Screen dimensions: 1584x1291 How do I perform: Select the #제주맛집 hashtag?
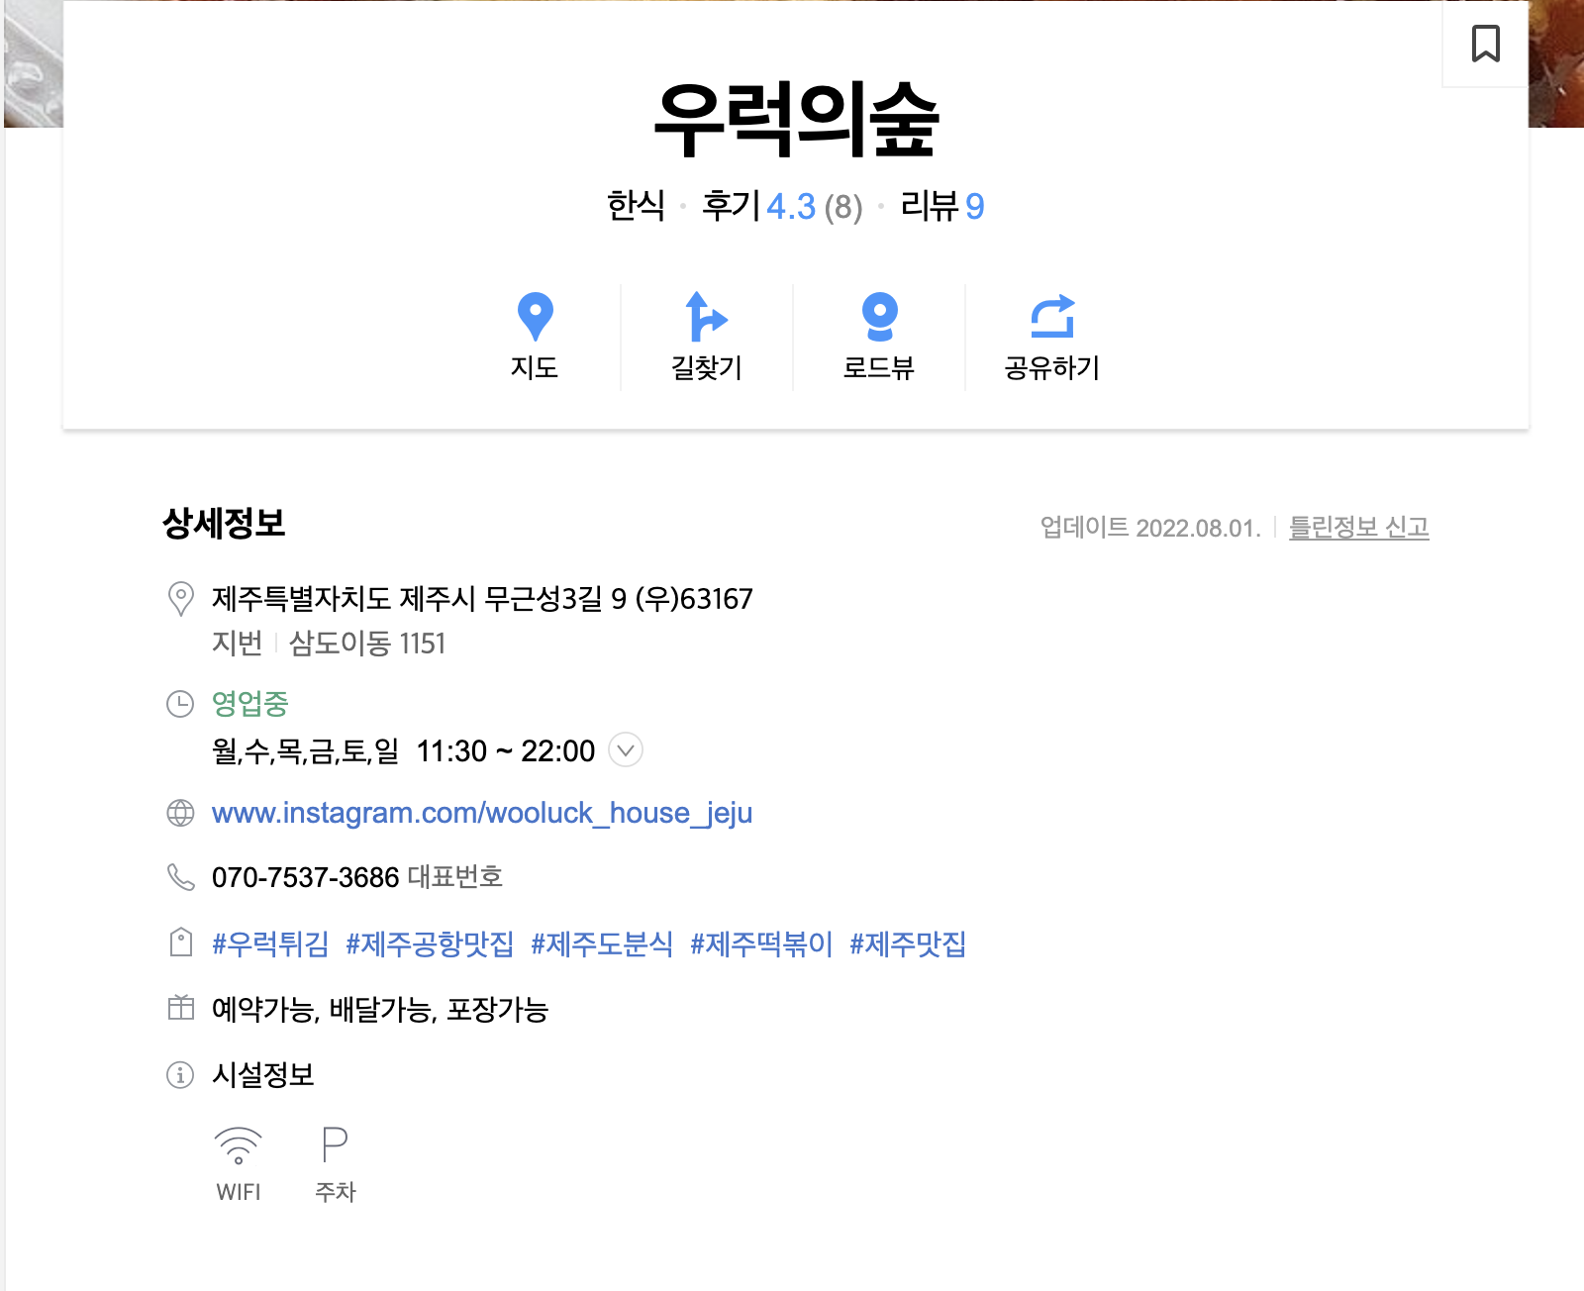(908, 943)
